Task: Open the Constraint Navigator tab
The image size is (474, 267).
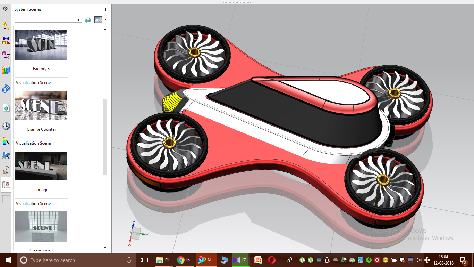Action: pos(6,41)
